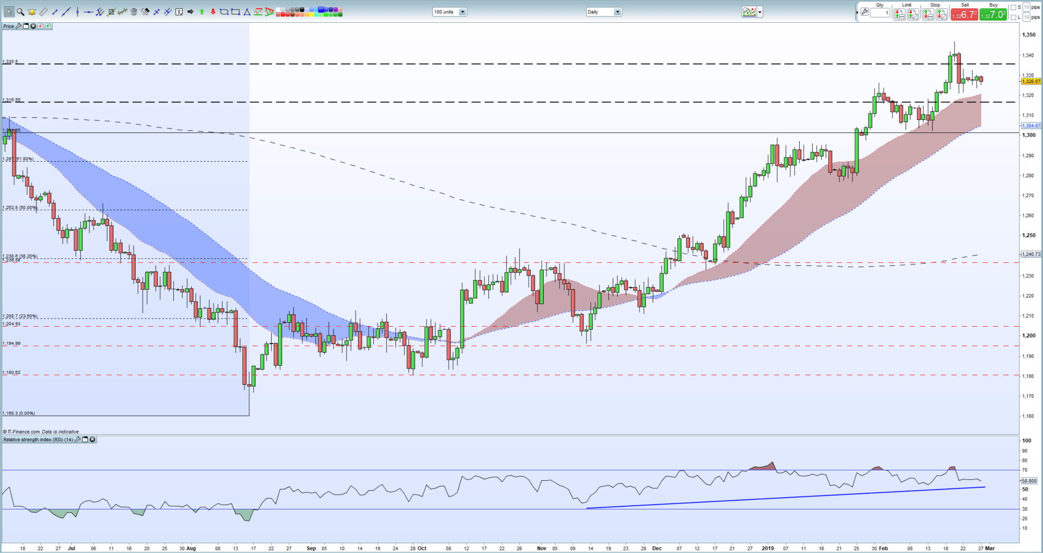
Task: Click the Relative strength index (RSI) (14) title
Action: 38,440
